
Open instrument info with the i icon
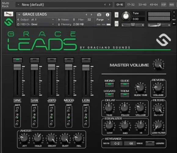click(x=107, y=15)
